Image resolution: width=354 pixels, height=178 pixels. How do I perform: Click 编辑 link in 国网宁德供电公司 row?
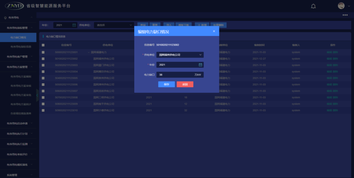[329, 111]
